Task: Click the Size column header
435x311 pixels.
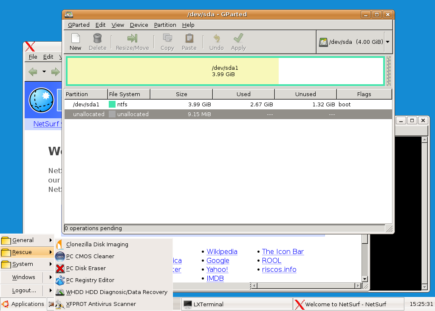Action: pos(181,94)
